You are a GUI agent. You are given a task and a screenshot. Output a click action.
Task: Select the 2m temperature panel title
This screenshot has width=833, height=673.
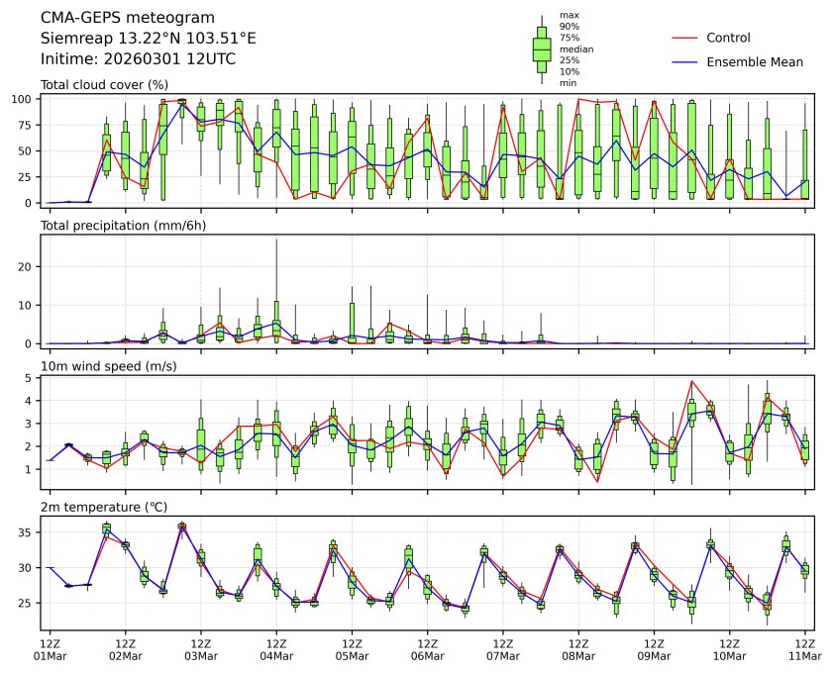104,508
